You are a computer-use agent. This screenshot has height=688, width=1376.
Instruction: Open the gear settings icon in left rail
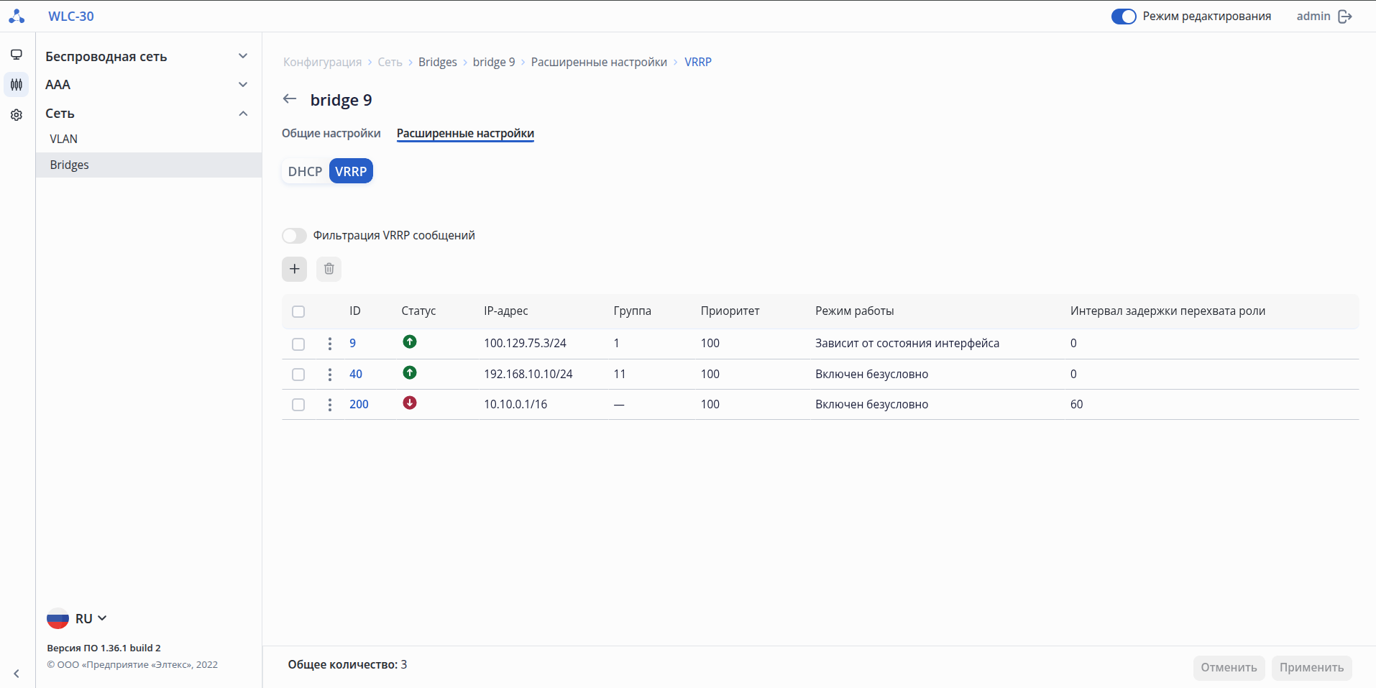pyautogui.click(x=17, y=115)
